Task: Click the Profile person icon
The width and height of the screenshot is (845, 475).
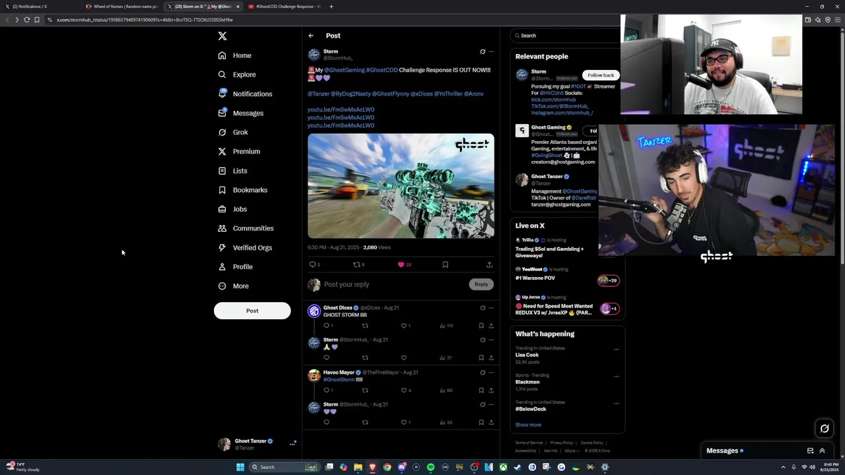Action: point(222,267)
